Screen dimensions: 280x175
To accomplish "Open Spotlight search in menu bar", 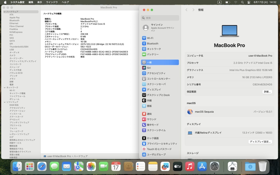I will point(242,2).
